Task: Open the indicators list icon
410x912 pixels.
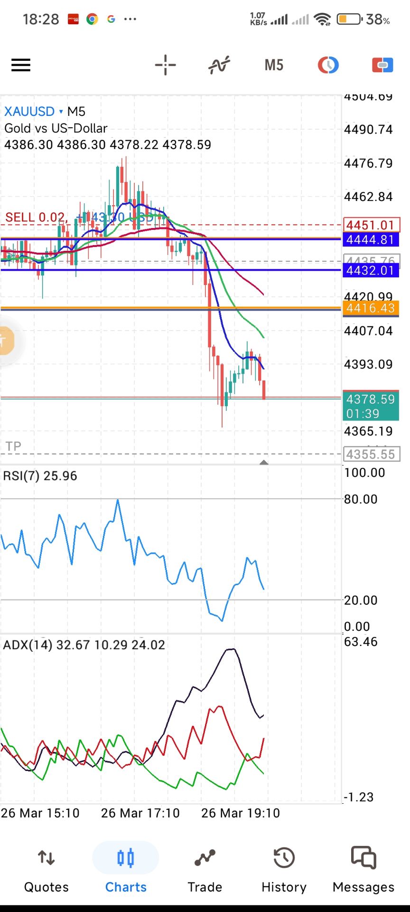Action: point(219,65)
